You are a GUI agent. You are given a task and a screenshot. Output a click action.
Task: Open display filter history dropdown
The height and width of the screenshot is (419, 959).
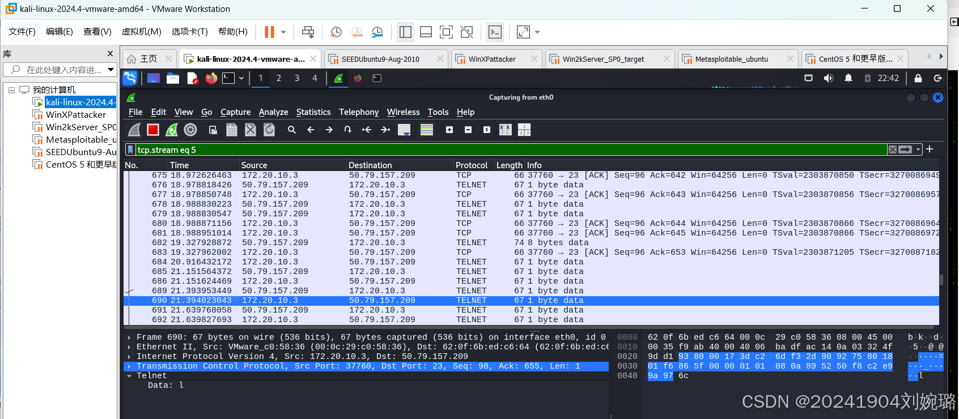tap(918, 149)
